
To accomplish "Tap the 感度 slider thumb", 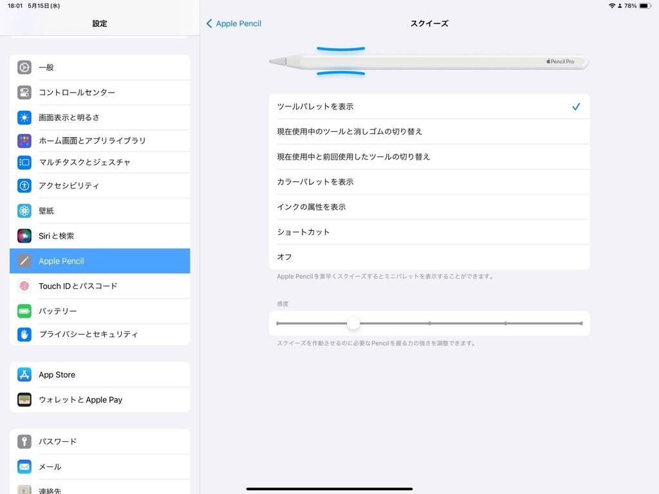I will [353, 323].
